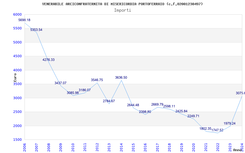Viewport: 245px width, 153px height.
Task: Select the 2249.71 value label
Action: point(194,116)
